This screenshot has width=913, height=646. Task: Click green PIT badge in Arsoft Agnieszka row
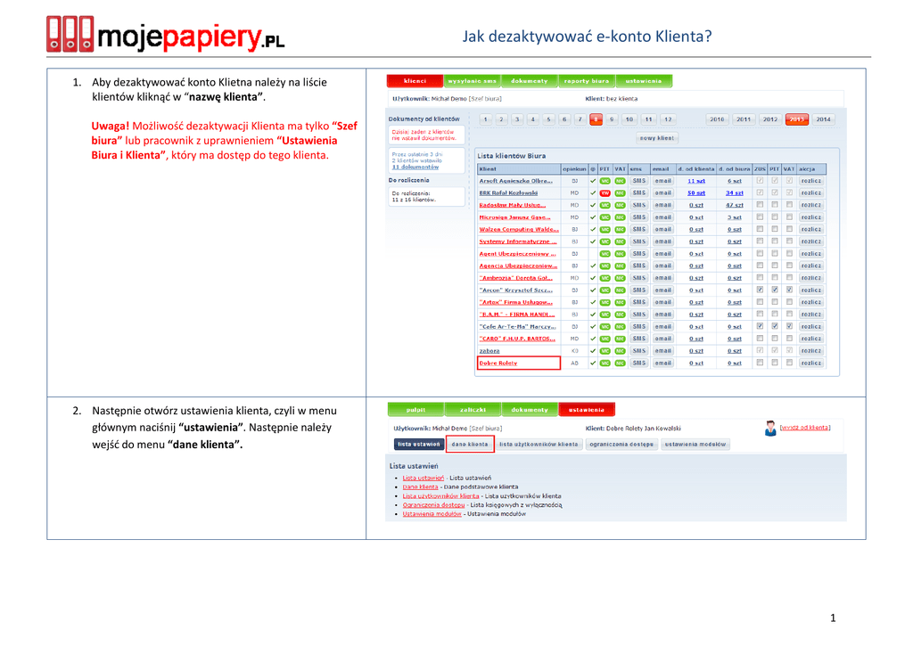tap(605, 180)
